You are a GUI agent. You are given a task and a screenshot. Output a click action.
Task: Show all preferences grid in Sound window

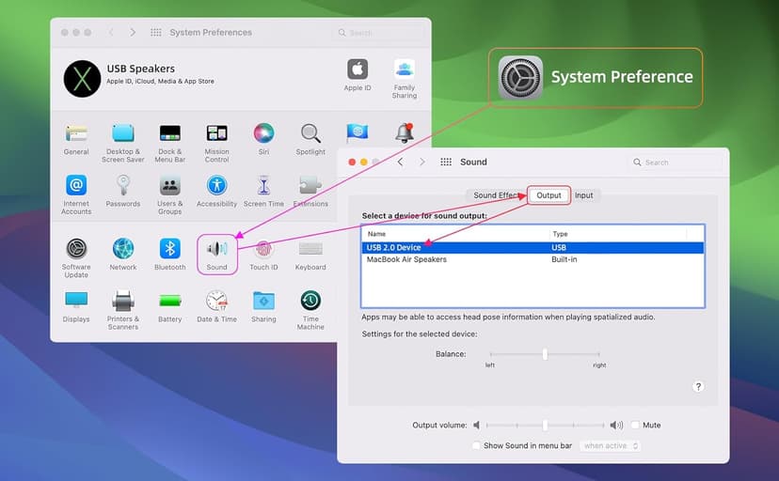[x=446, y=163]
